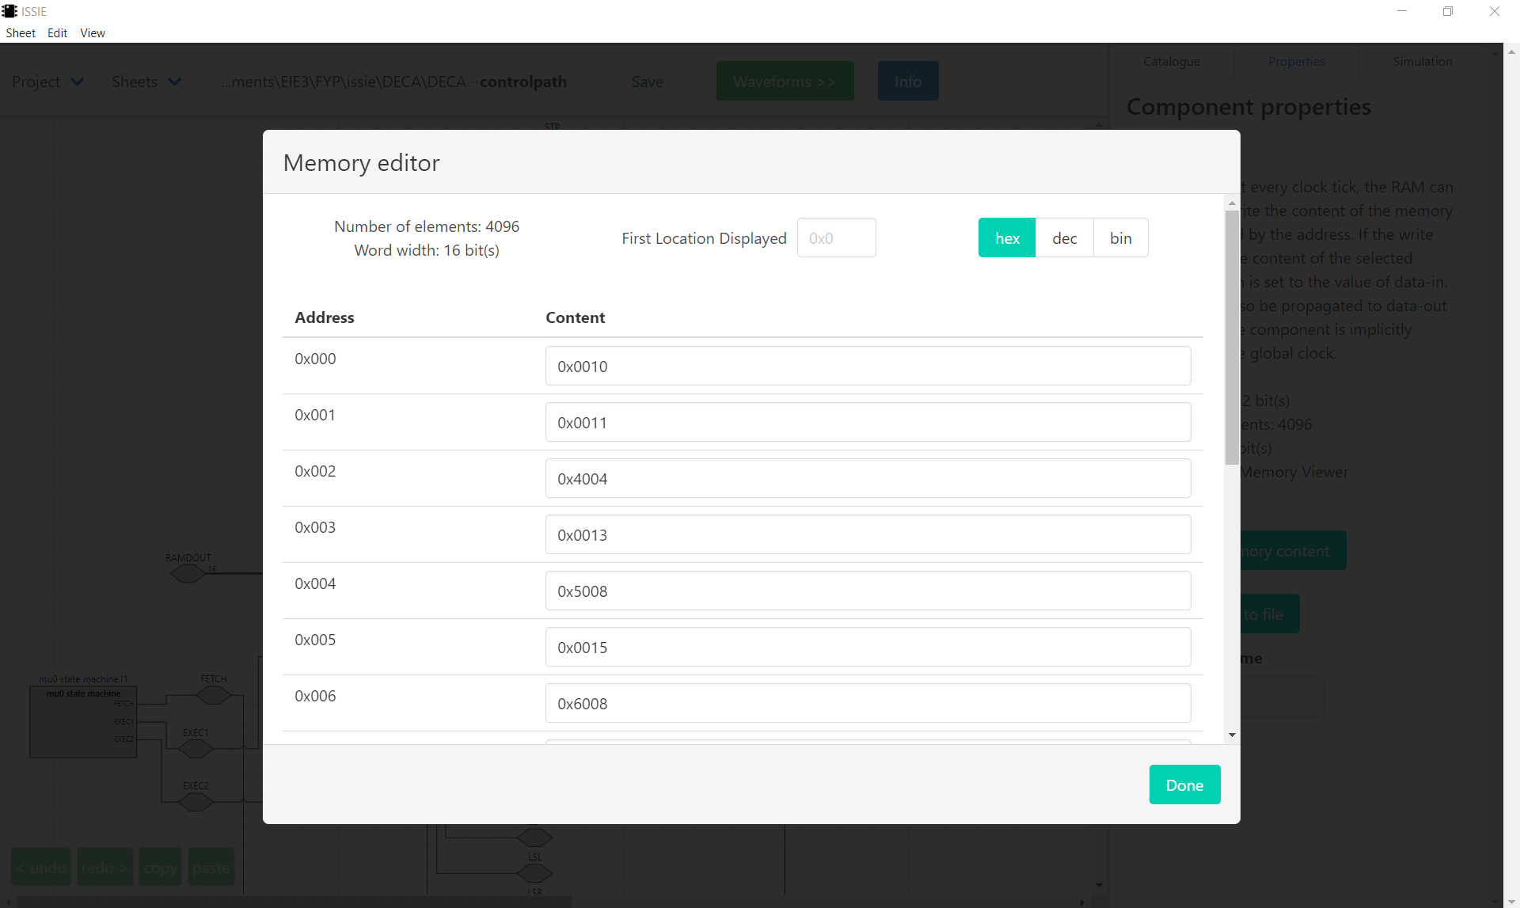Viewport: 1520px width, 908px height.
Task: Click the redo button
Action: [x=105, y=868]
